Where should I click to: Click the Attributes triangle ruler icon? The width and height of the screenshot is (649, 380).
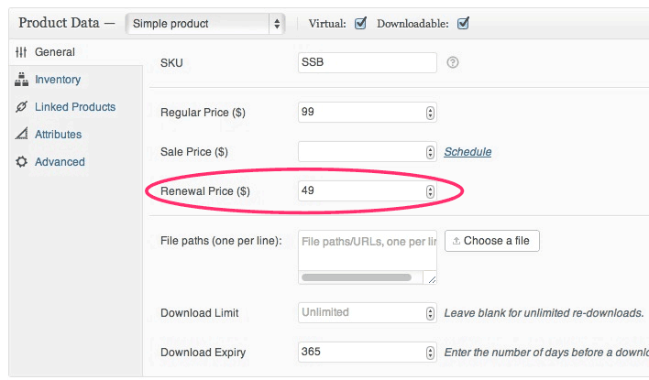pos(21,134)
